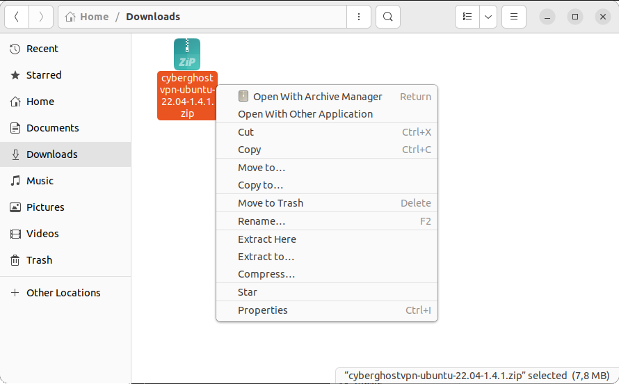
Task: Click Home in the path bar
Action: tap(95, 17)
